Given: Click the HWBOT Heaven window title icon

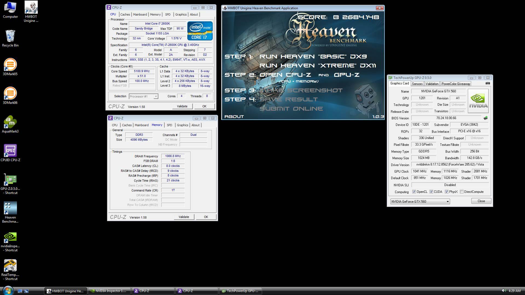Looking at the screenshot, I should tap(225, 8).
